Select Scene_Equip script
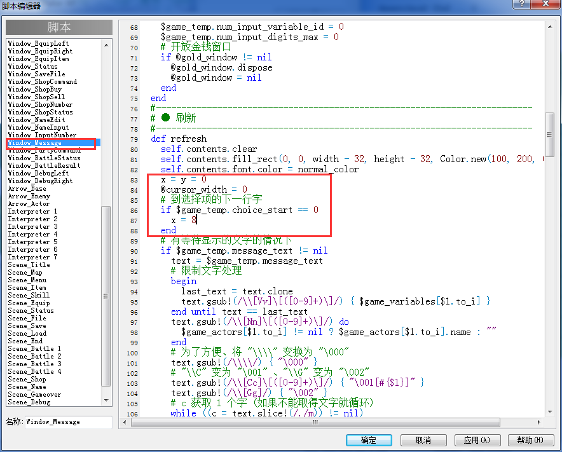562x452 pixels. click(29, 303)
